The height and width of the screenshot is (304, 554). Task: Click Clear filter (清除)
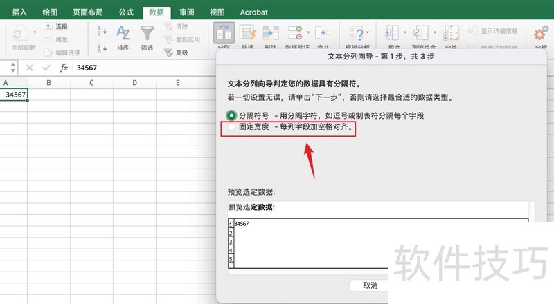pos(177,26)
